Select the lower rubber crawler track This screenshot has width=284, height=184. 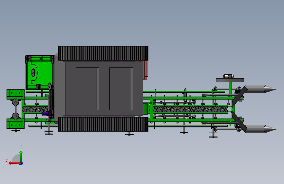pyautogui.click(x=103, y=124)
